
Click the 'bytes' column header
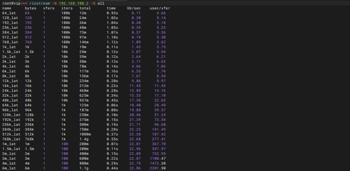click(30, 8)
